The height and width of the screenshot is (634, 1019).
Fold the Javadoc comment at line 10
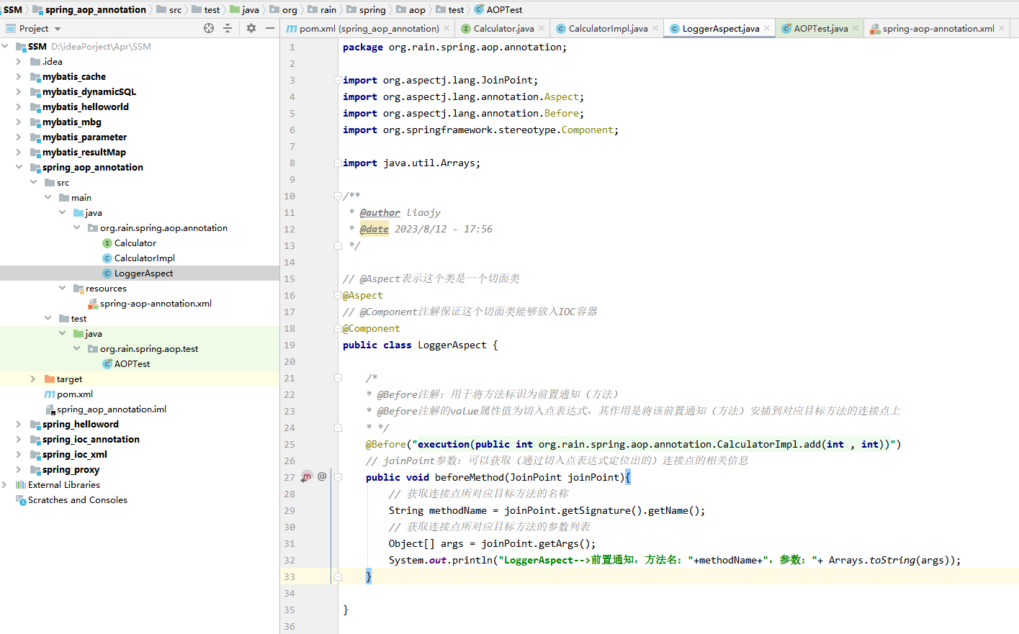tap(338, 196)
